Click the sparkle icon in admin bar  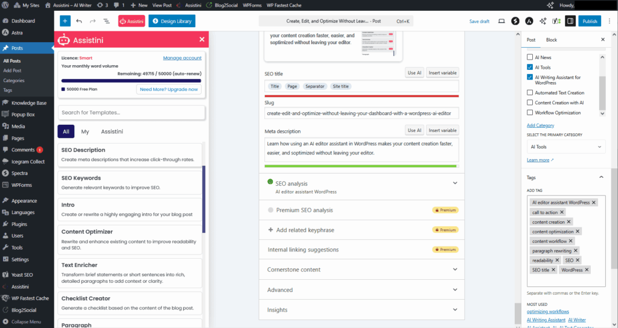550,5
